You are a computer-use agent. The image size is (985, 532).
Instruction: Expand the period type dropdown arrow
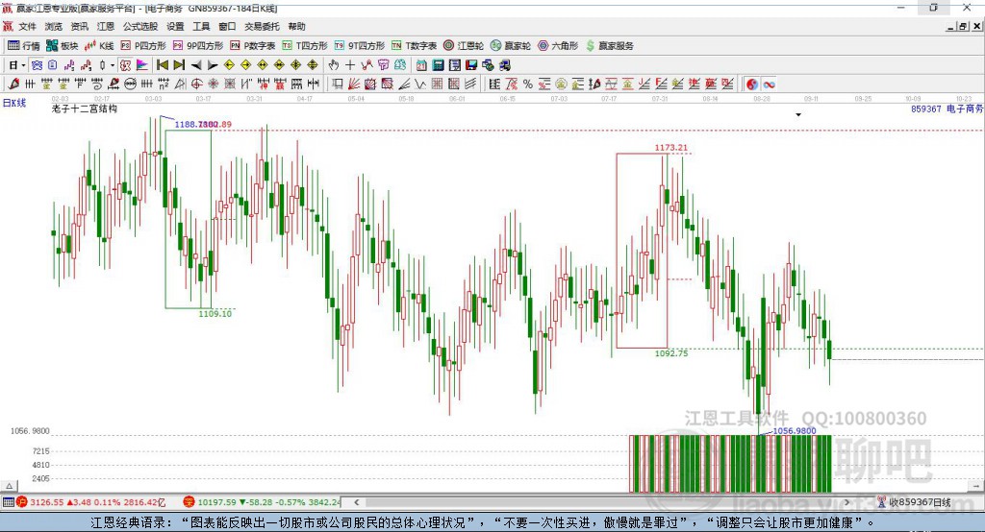pos(23,64)
